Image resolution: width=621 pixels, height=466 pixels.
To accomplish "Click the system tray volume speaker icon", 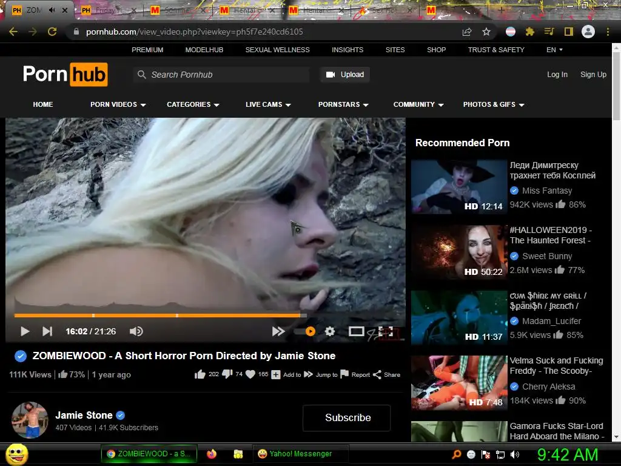I will [x=515, y=454].
